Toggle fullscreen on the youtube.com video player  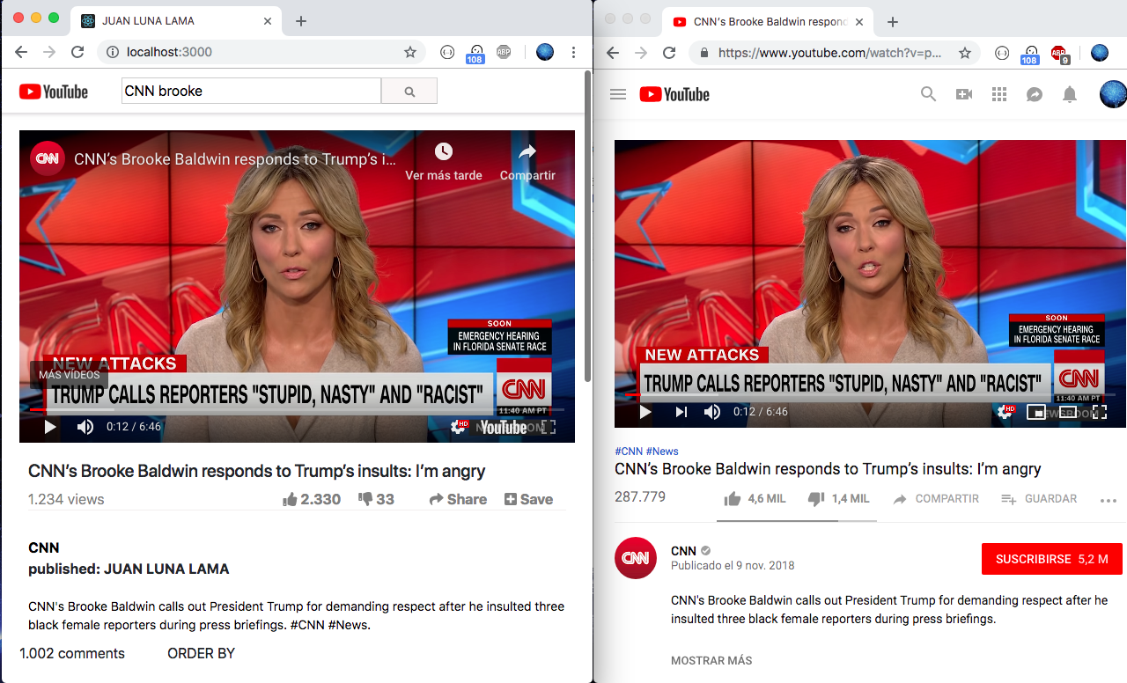[x=1100, y=412]
